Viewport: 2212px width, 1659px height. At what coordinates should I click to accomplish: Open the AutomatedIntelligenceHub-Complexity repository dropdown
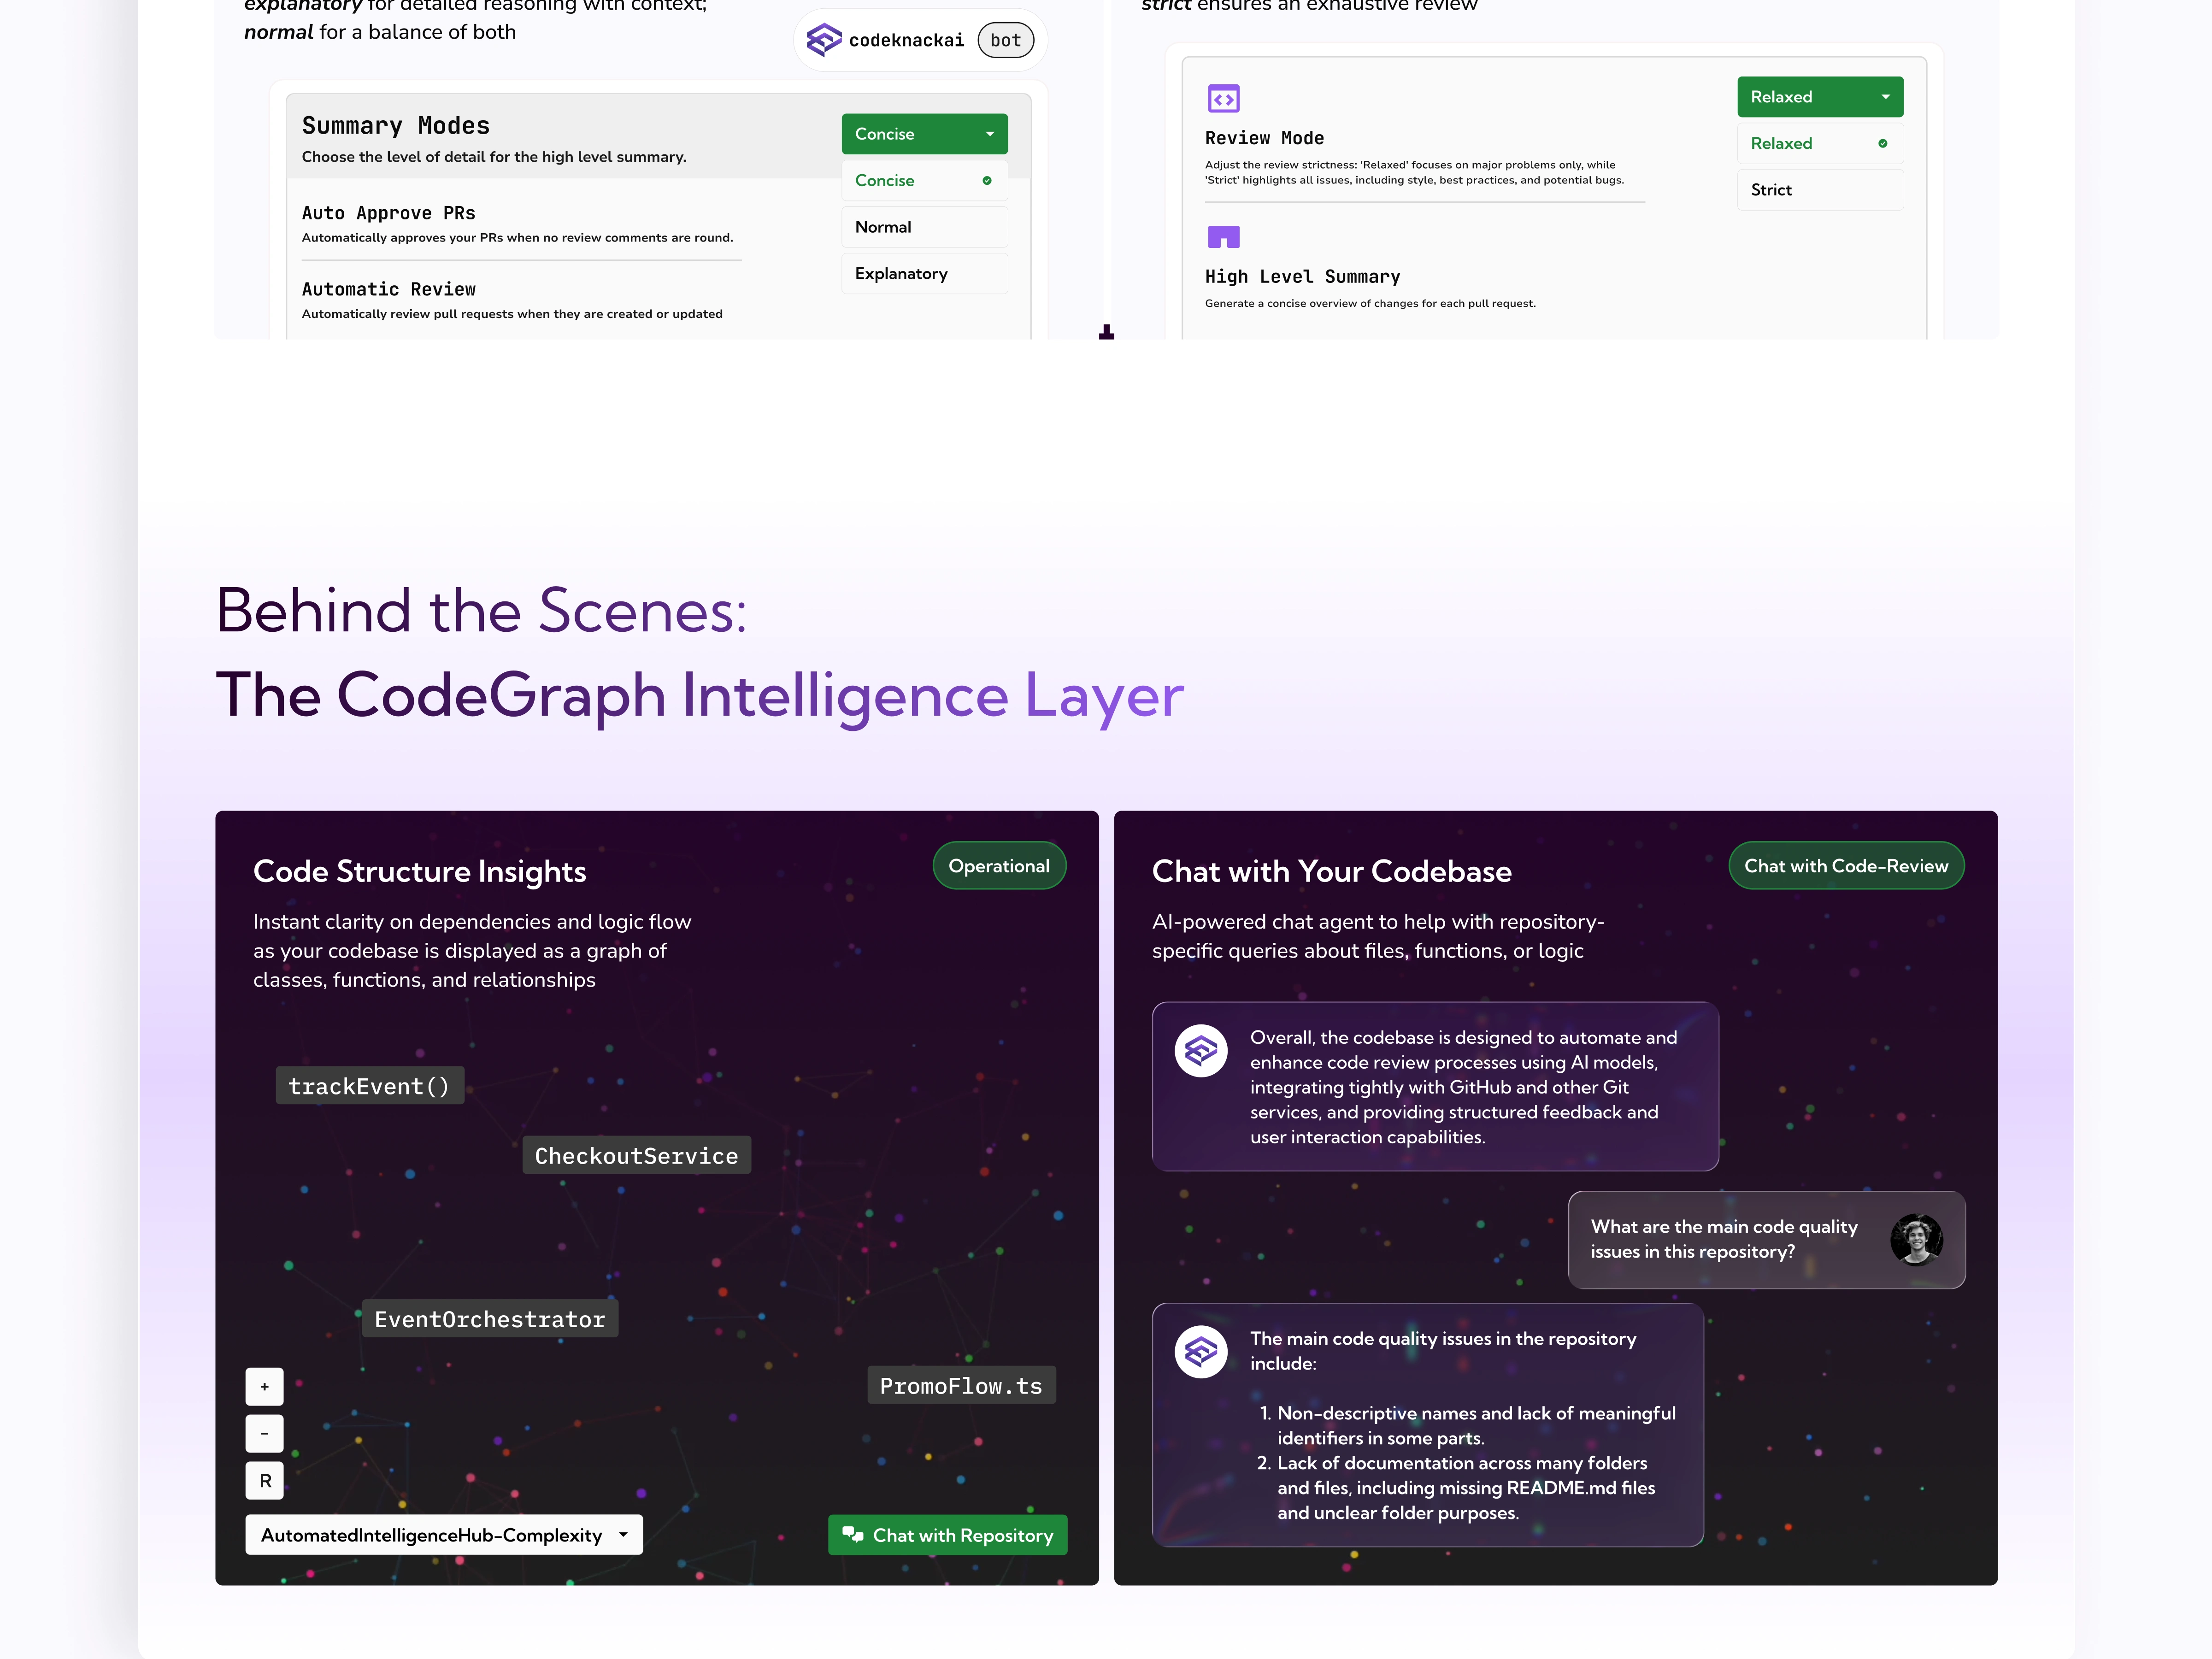pos(443,1535)
